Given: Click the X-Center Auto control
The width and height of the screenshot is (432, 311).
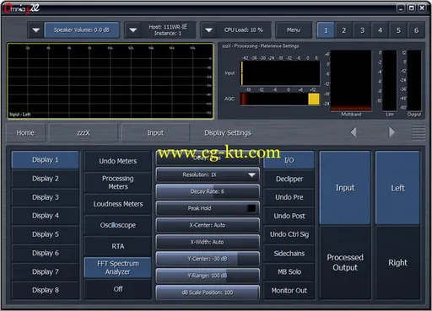Looking at the screenshot, I should pyautogui.click(x=208, y=225).
